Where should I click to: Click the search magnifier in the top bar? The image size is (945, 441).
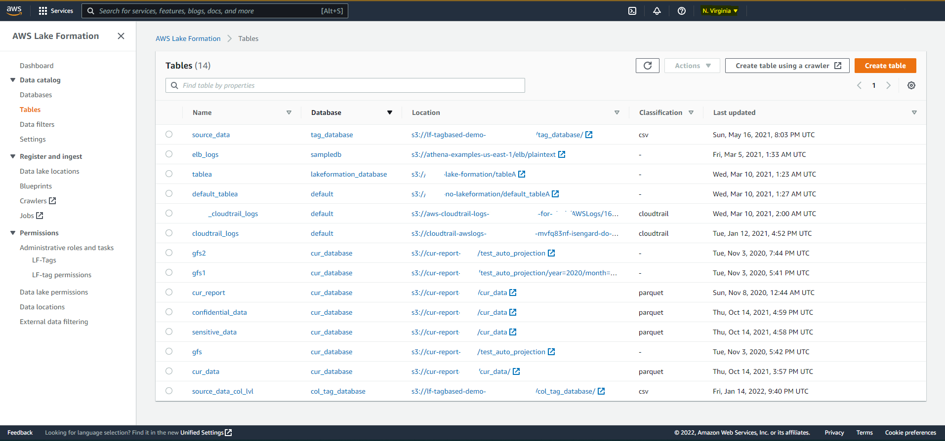pyautogui.click(x=91, y=11)
